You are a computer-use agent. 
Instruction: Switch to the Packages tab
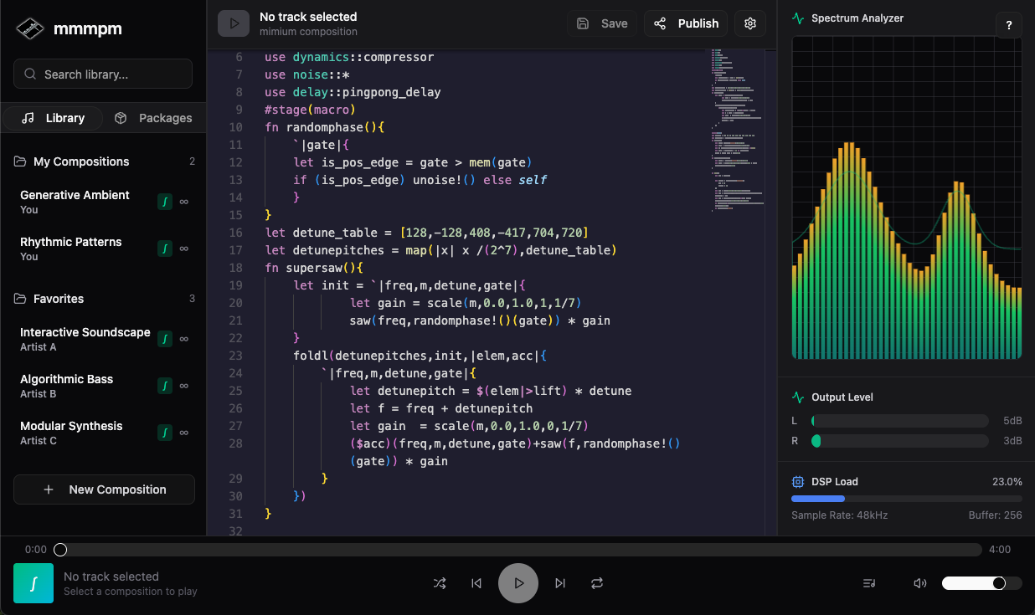[x=153, y=118]
